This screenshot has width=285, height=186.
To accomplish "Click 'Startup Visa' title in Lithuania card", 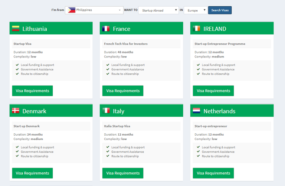I will click(22, 44).
